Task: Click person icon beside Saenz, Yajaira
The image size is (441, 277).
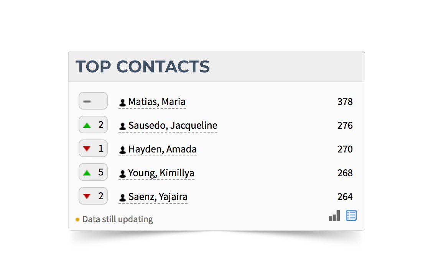Action: coord(122,197)
